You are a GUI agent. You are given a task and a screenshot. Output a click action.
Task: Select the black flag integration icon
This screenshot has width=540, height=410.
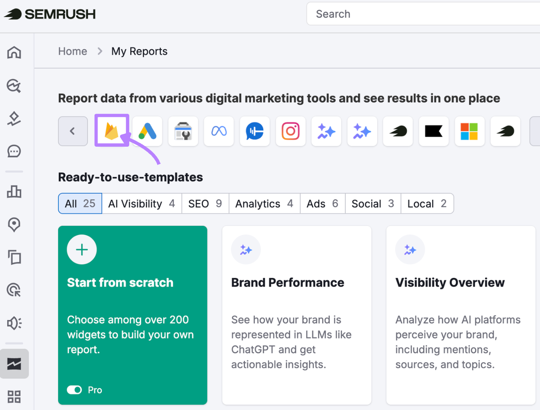point(434,131)
